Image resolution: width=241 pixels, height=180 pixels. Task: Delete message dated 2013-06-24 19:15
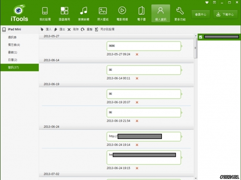(x=137, y=168)
